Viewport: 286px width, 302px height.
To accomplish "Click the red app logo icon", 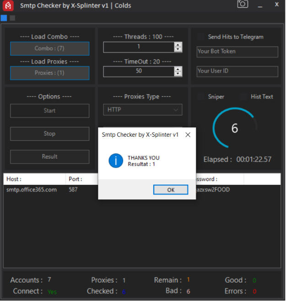I will pos(8,5).
